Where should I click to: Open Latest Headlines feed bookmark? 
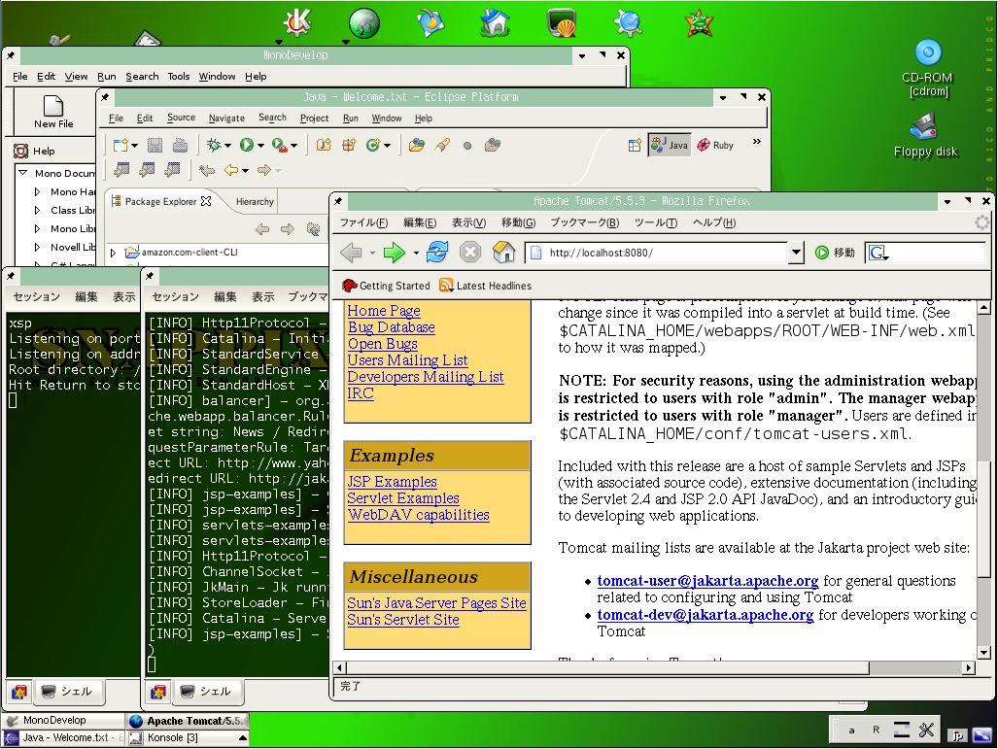(485, 286)
